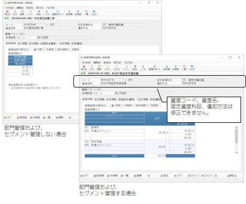The image size is (246, 204).
Task: Select 四半期毎 radio in front window
Action: [134, 105]
